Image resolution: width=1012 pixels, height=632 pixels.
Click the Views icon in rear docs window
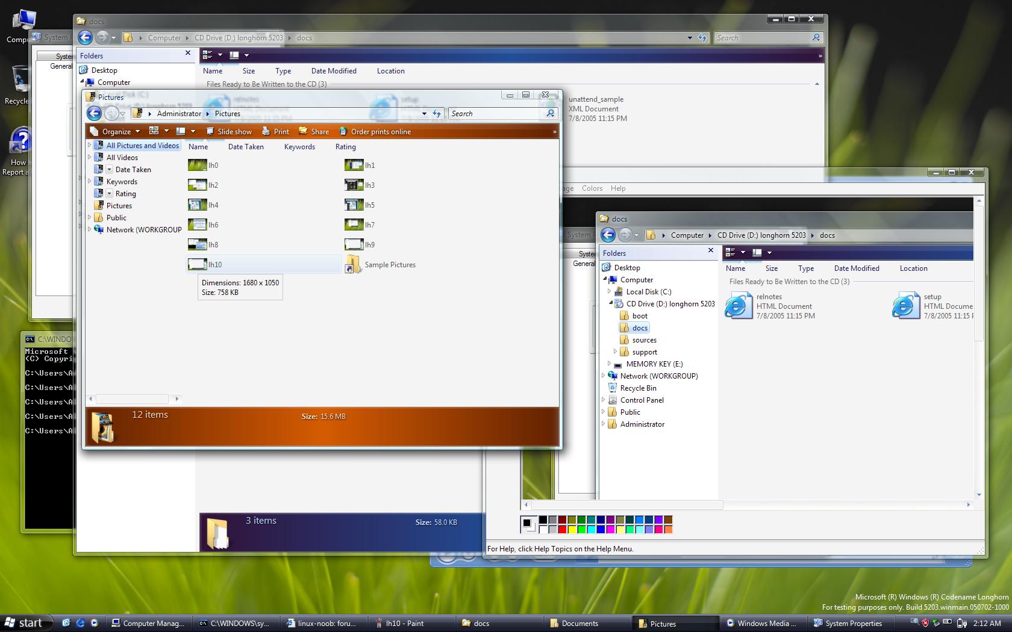coord(208,55)
